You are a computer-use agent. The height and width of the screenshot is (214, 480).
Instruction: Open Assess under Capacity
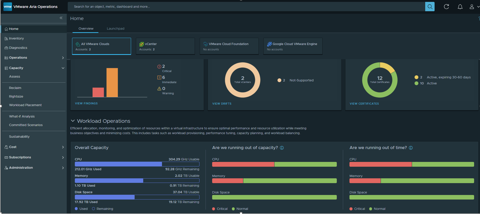tap(15, 77)
